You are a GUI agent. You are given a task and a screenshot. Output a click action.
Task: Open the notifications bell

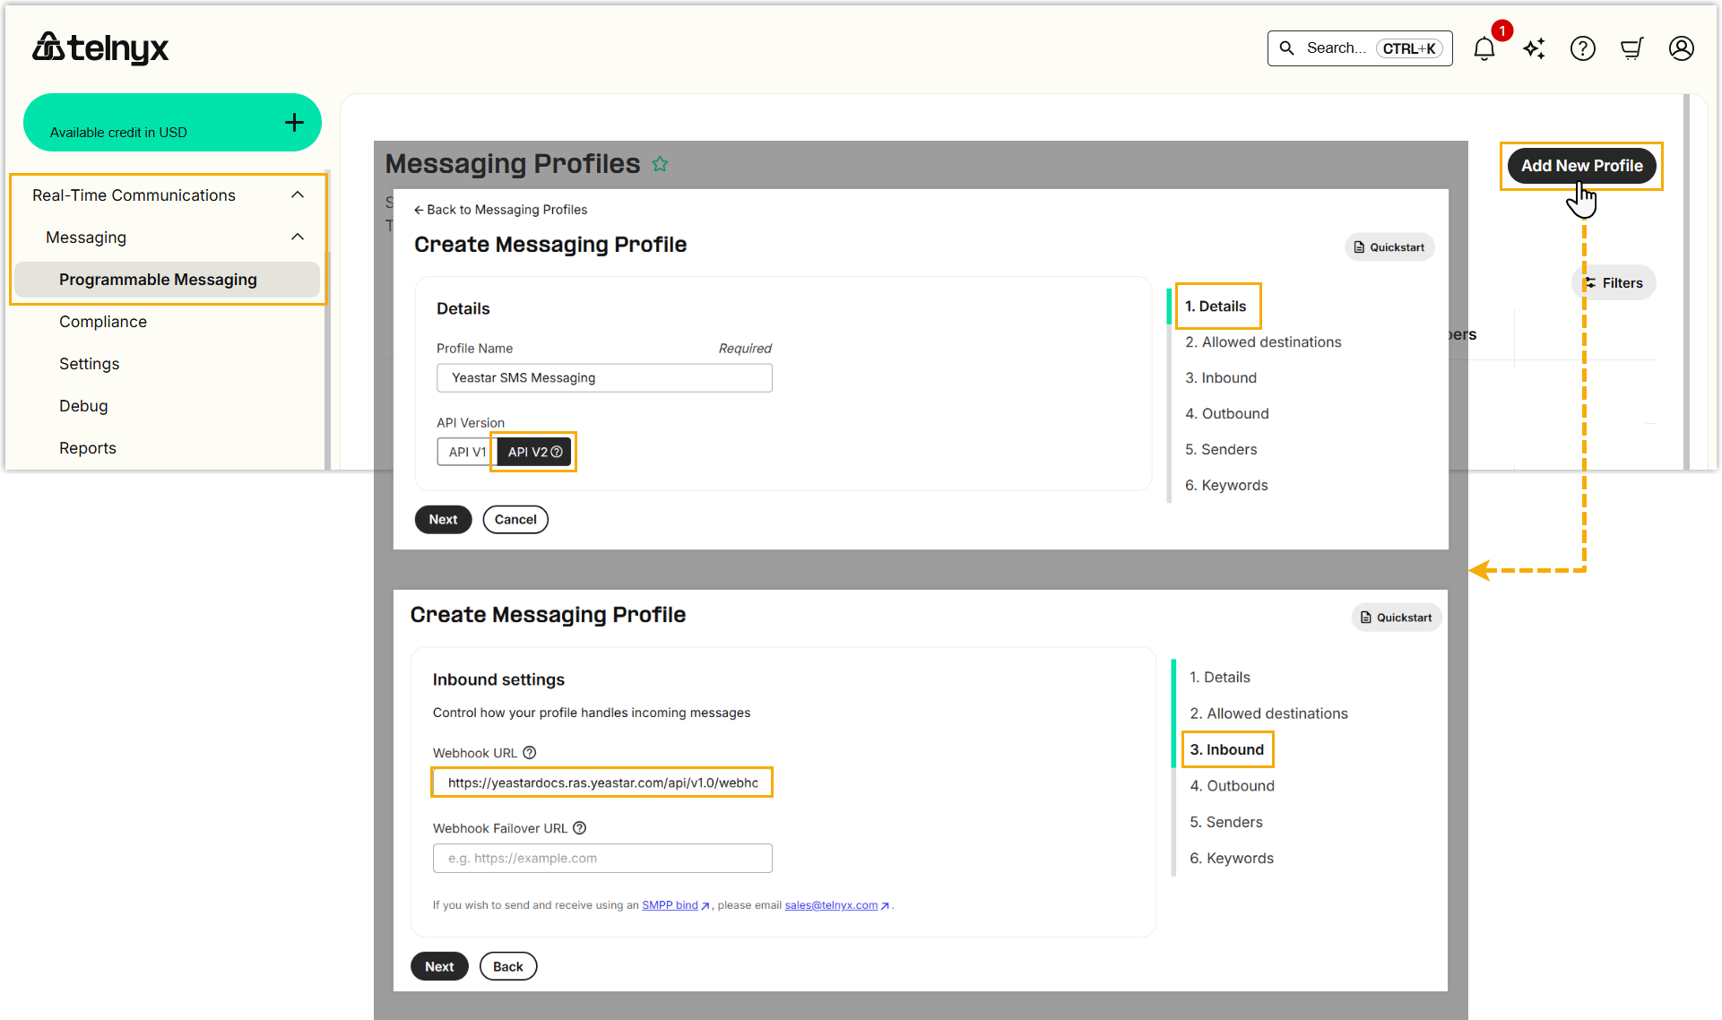pyautogui.click(x=1484, y=48)
